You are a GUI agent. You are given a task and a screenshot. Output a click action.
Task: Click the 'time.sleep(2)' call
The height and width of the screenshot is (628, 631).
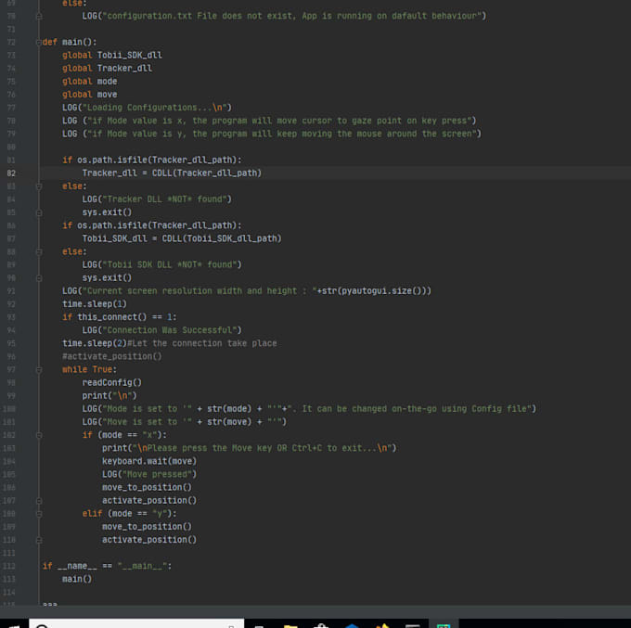coord(94,343)
